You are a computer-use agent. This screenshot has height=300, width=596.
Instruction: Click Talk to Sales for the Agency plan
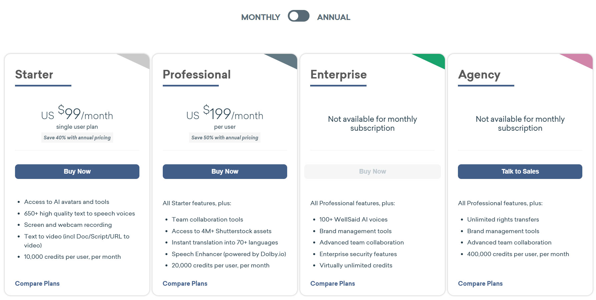click(x=519, y=171)
